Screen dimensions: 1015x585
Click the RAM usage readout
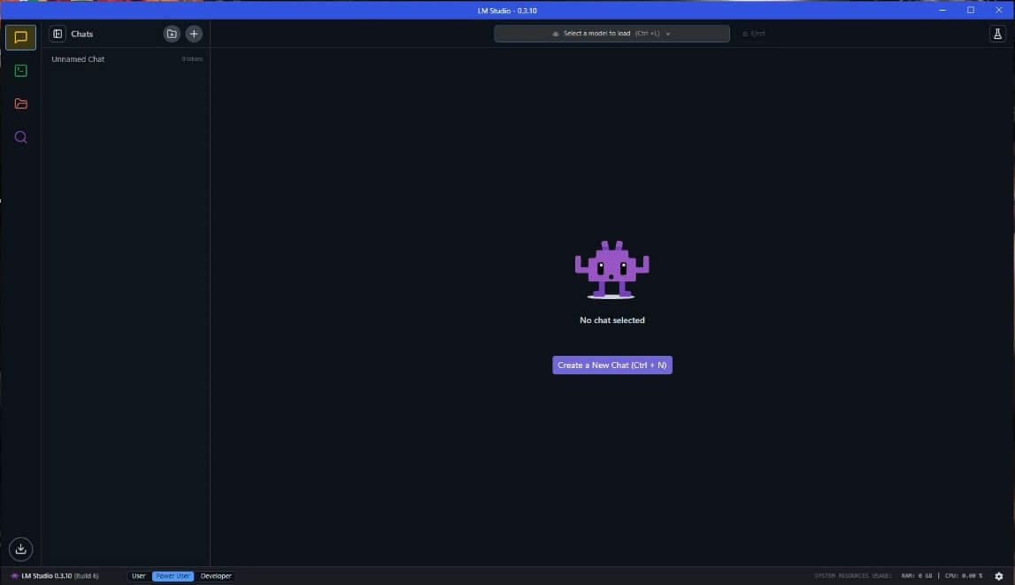[x=917, y=576]
